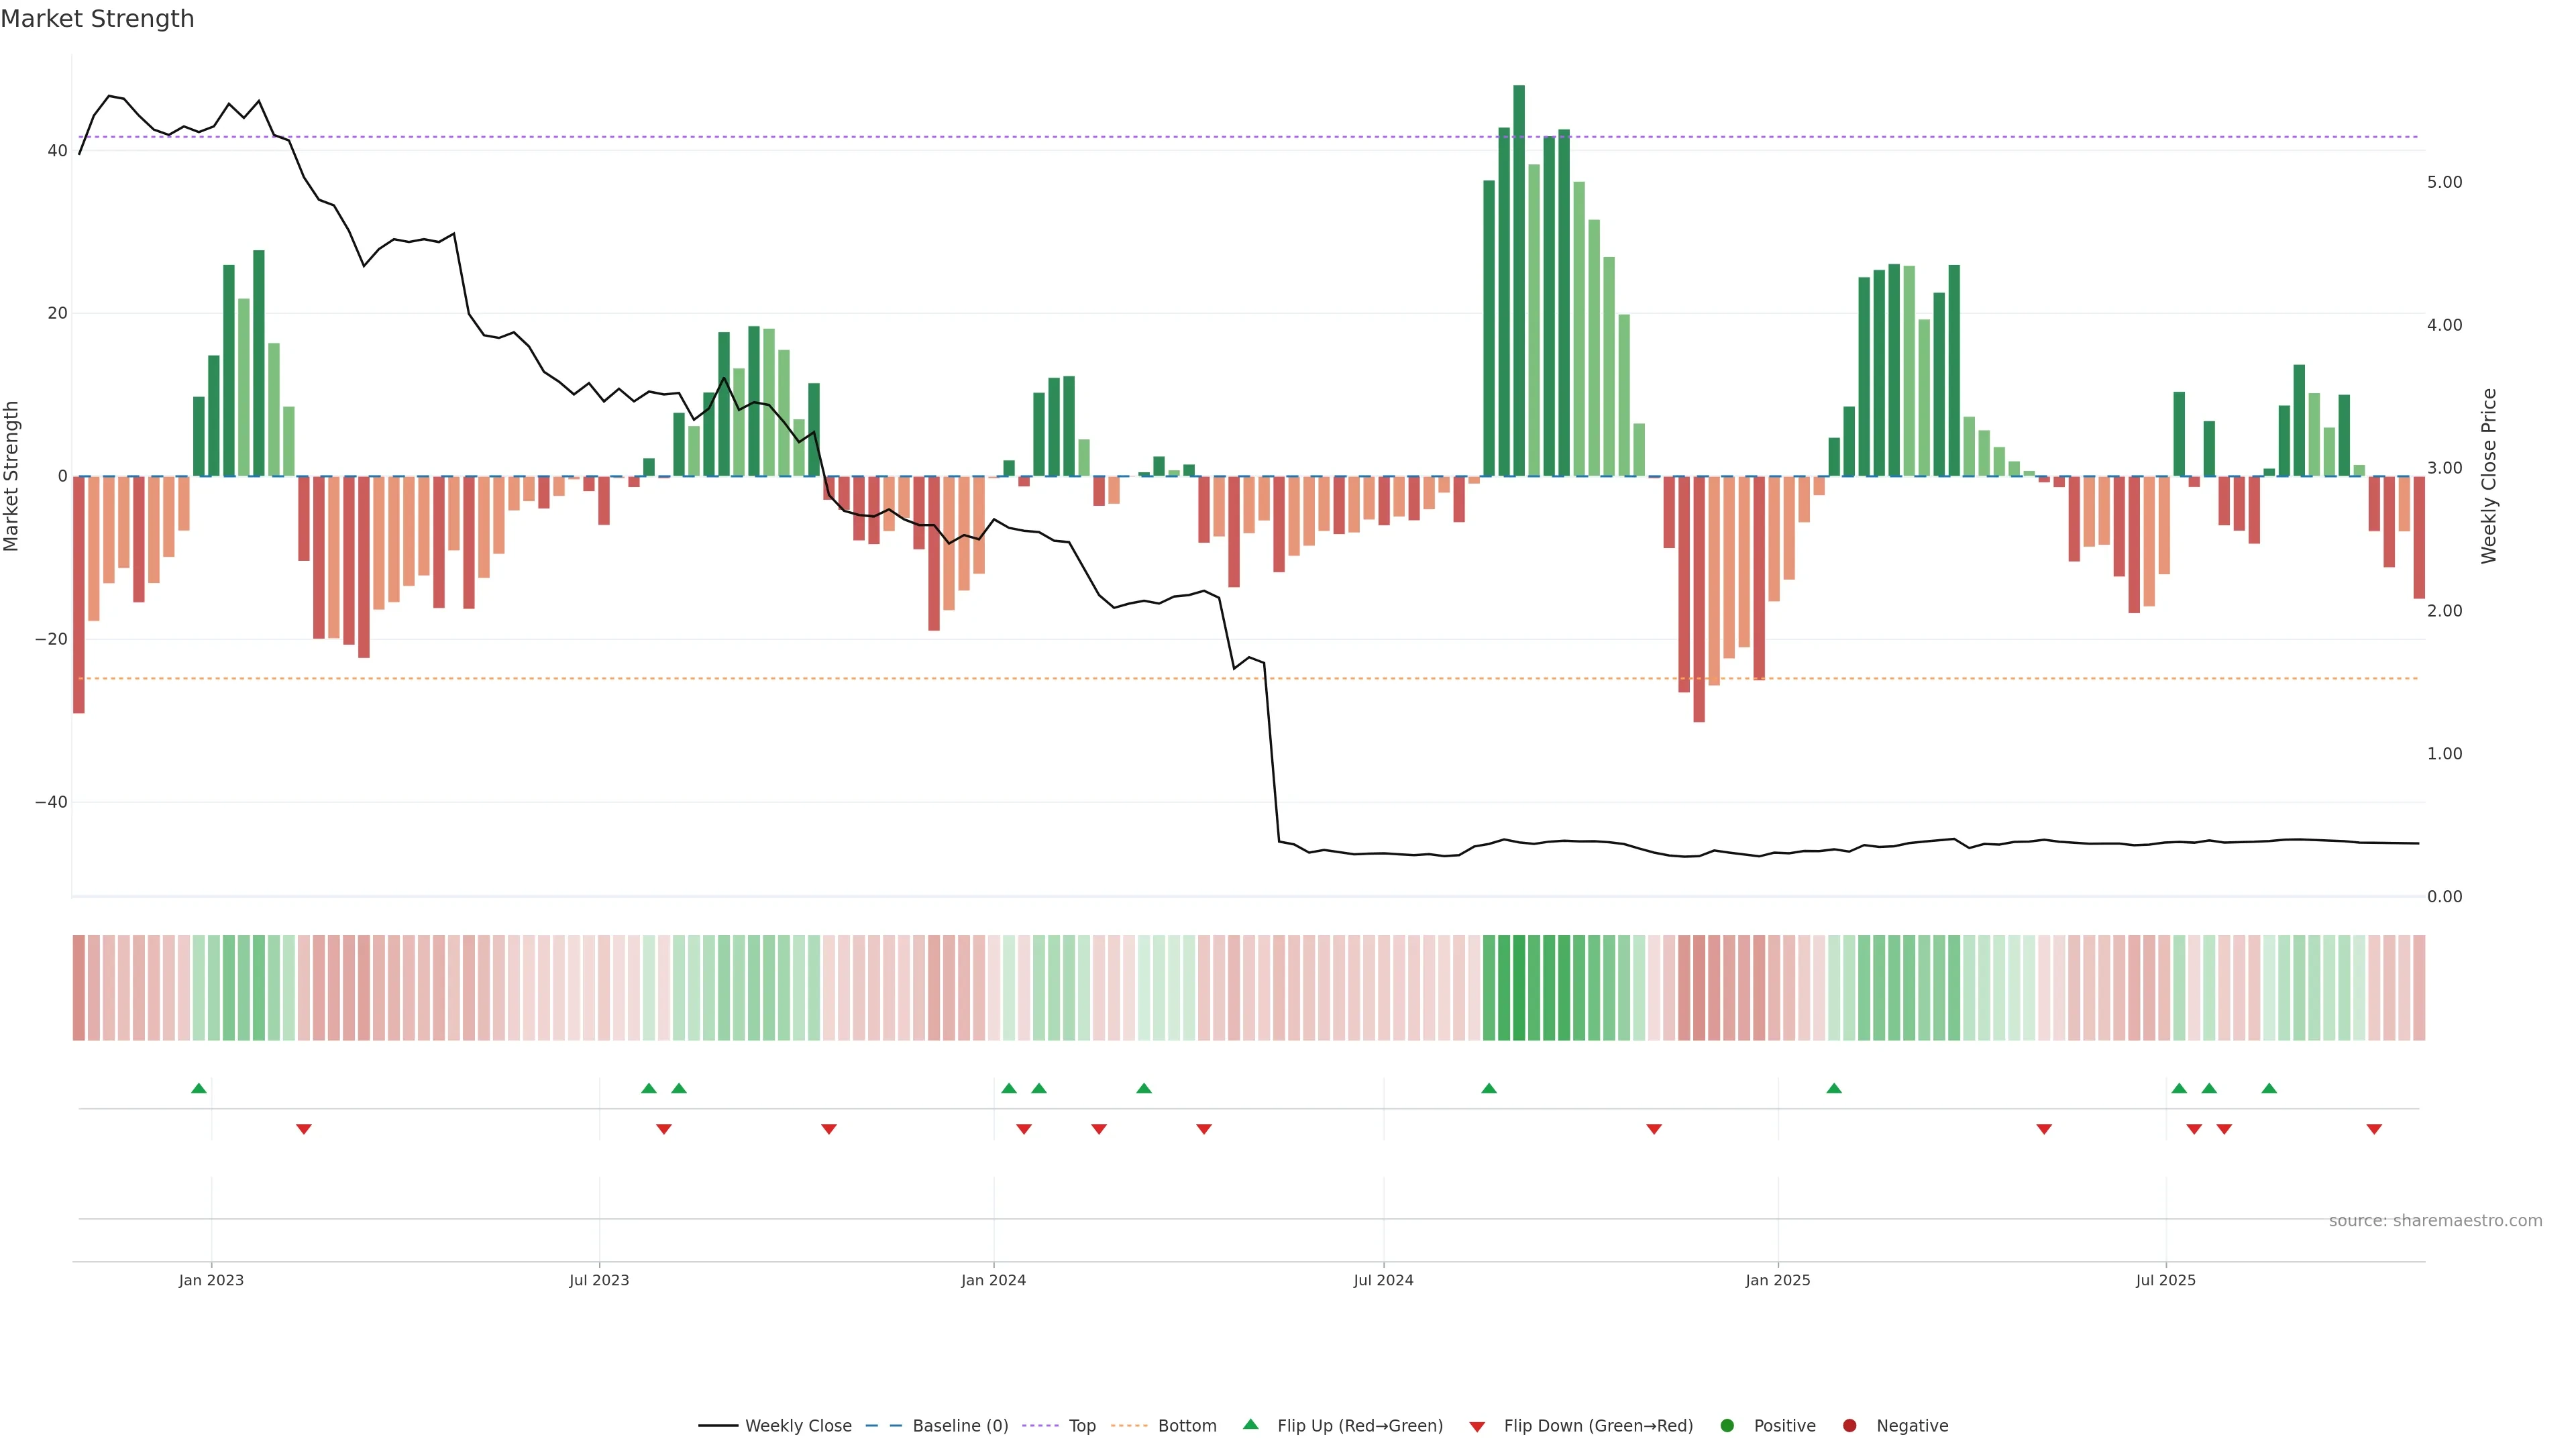Click the orange dotted Bottom line sample in legend

(x=1129, y=1426)
